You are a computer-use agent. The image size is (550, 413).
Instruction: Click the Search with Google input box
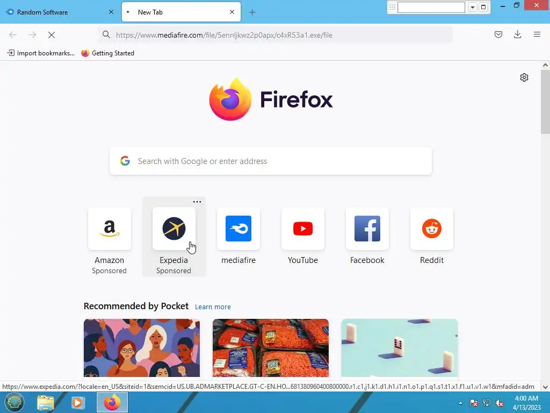(271, 161)
